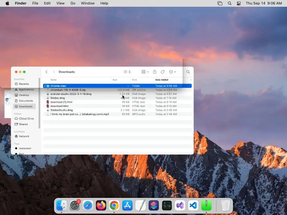Open Applications in the sidebar
The image size is (287, 215).
24,89
